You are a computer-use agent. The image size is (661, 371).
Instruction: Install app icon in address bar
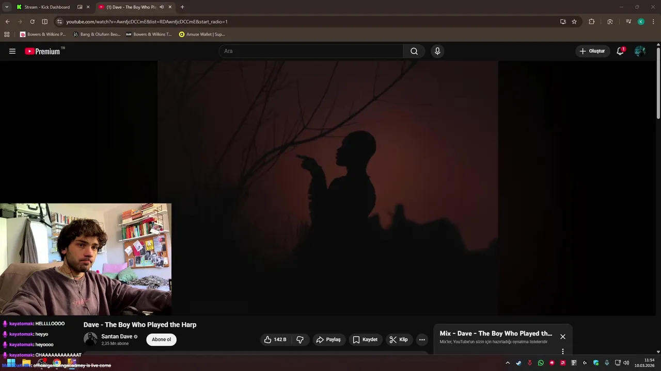(563, 22)
